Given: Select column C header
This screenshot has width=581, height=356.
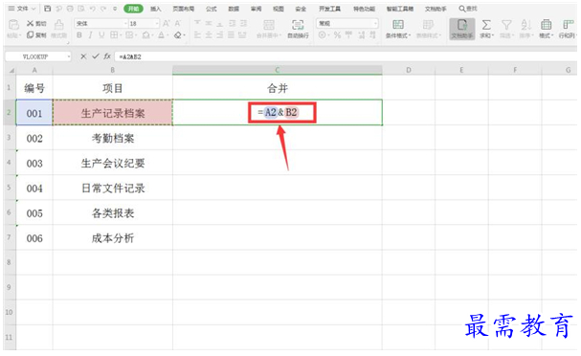Looking at the screenshot, I should tap(278, 70).
